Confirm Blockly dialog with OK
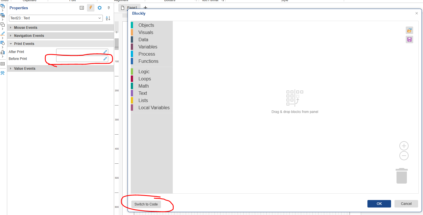Viewport: 423px width, 215px height. click(x=379, y=204)
